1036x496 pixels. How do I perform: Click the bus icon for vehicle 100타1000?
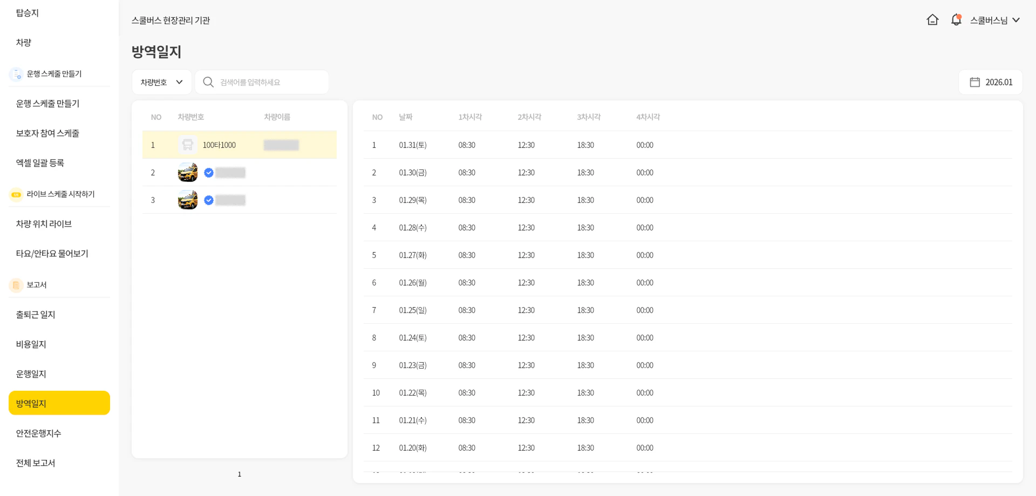tap(187, 145)
